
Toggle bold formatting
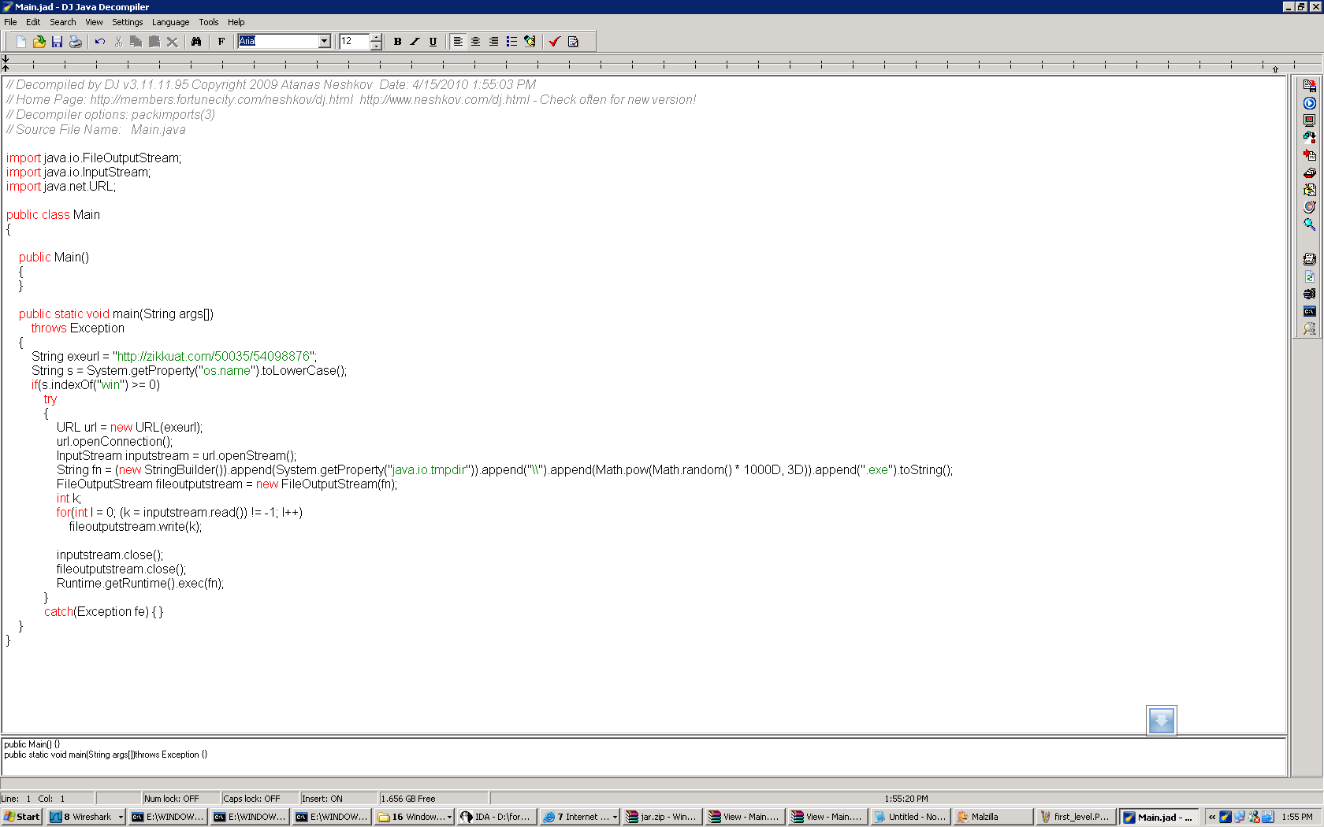click(x=397, y=42)
